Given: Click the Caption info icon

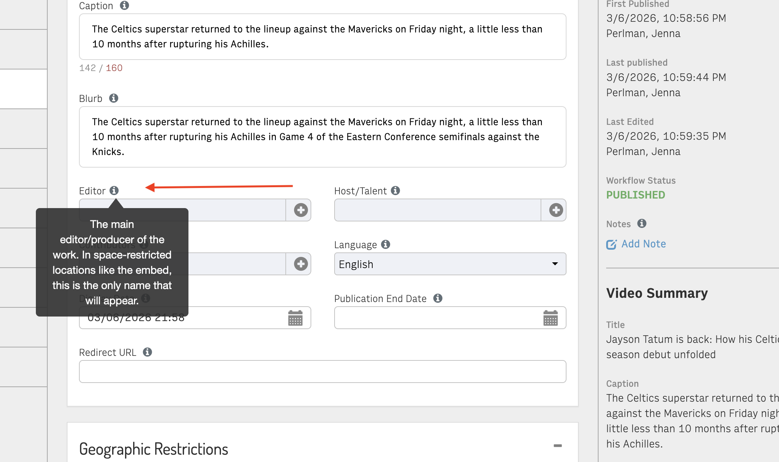Looking at the screenshot, I should (124, 6).
